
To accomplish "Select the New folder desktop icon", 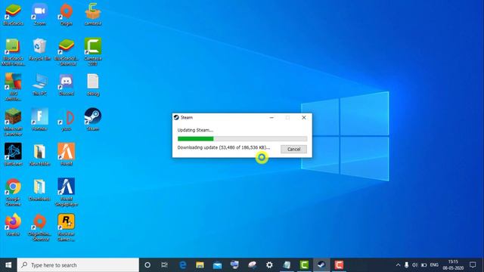I will 39,154.
